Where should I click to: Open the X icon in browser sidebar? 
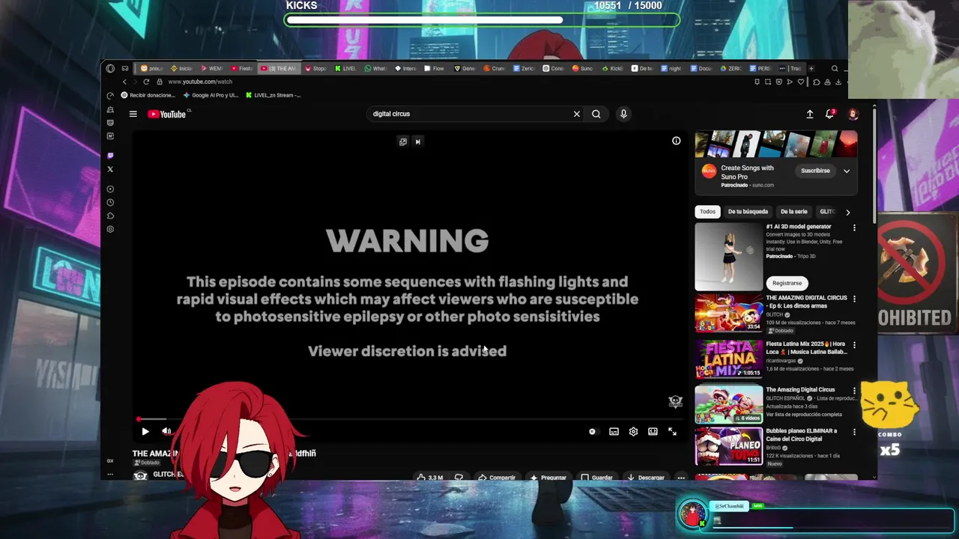point(110,169)
